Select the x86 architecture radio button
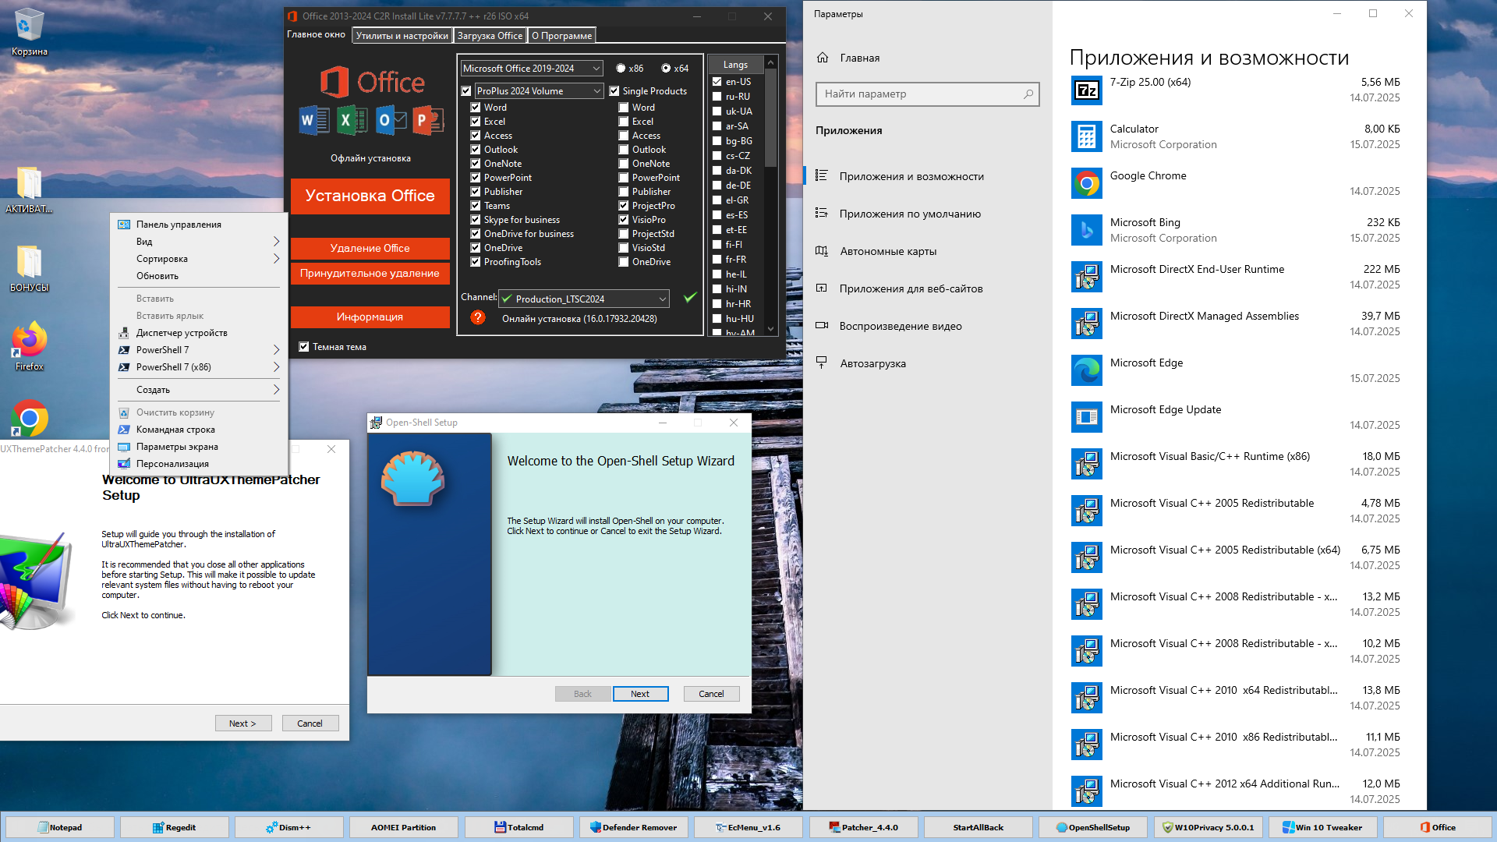1497x842 pixels. 621,69
